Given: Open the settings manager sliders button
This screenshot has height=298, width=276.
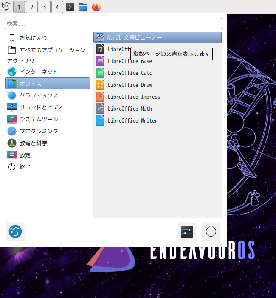Looking at the screenshot, I should [x=187, y=232].
